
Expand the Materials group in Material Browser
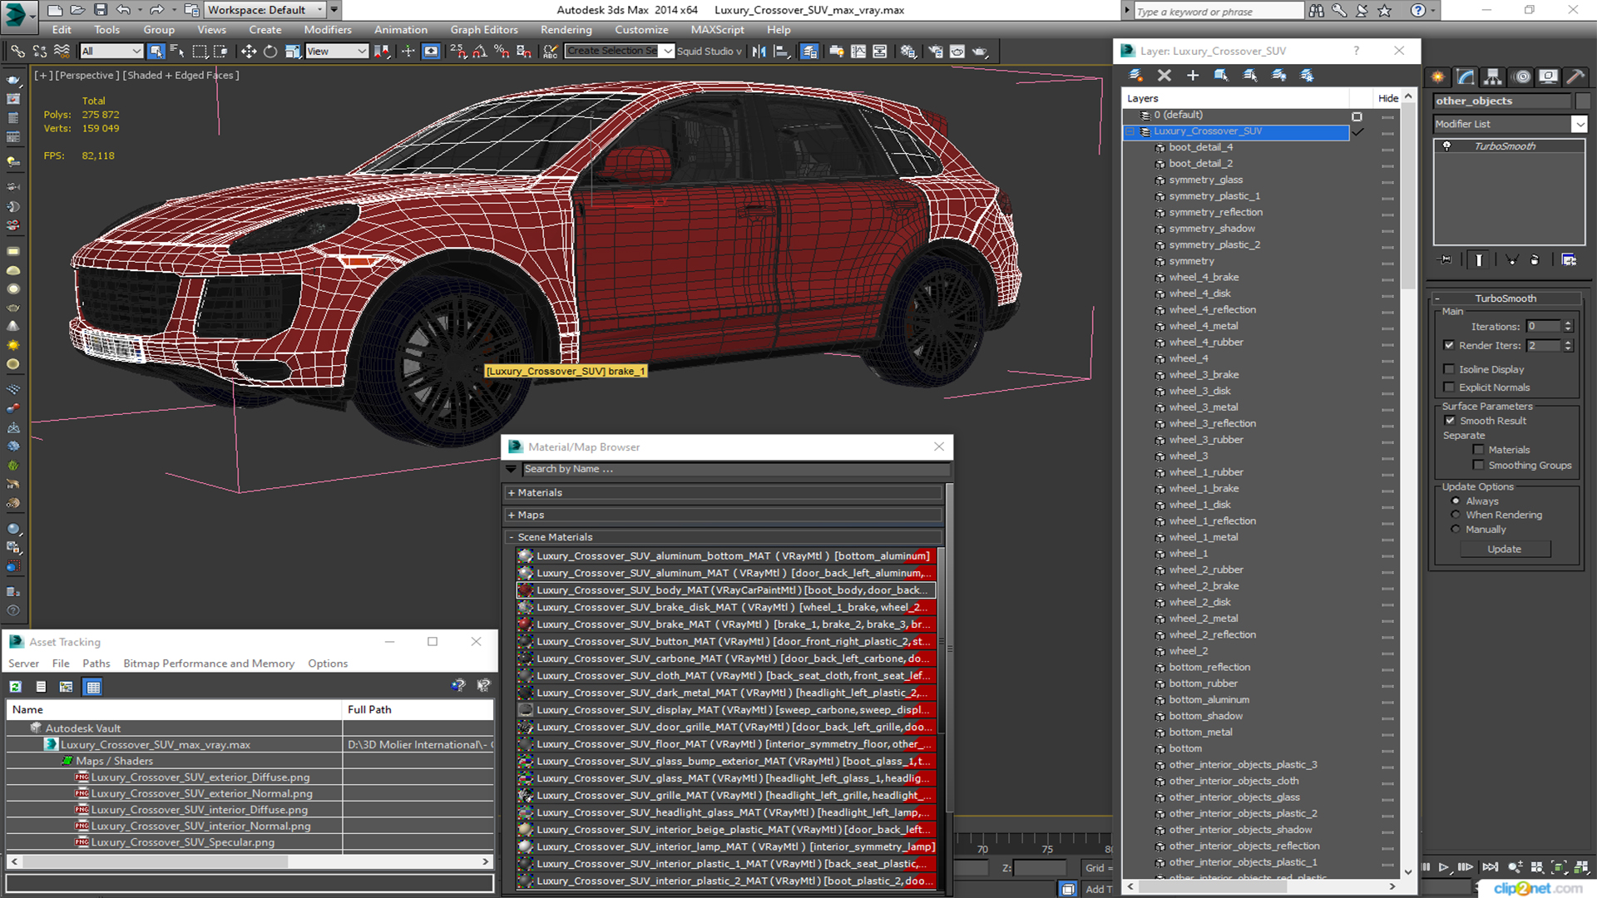pyautogui.click(x=512, y=493)
